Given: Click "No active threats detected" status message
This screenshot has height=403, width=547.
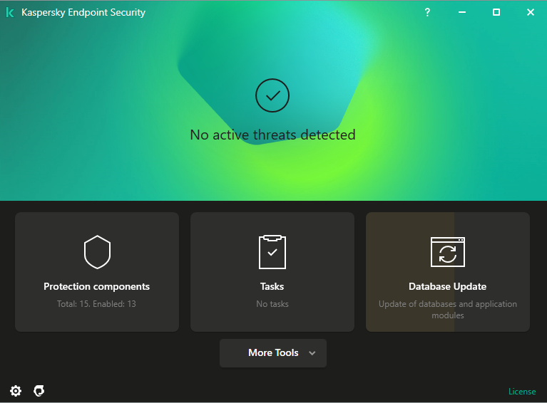Looking at the screenshot, I should click(272, 135).
